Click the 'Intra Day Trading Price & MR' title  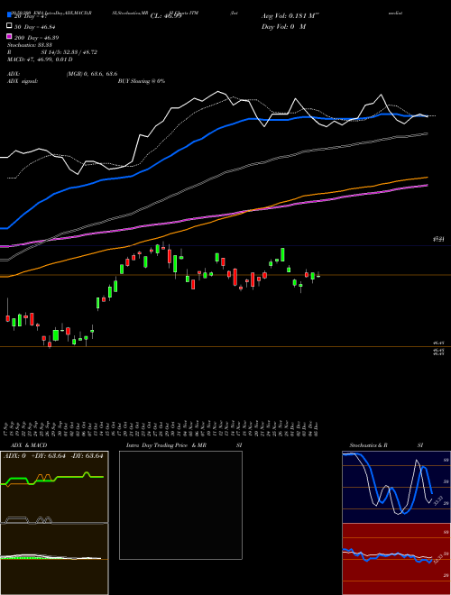pos(166,445)
